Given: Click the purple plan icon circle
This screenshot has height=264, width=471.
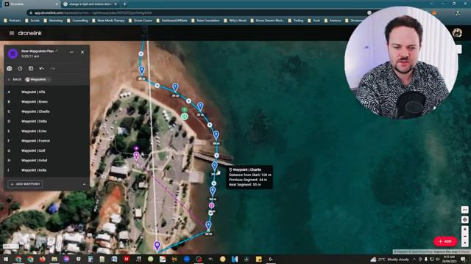Looking at the screenshot, I should pos(13,54).
